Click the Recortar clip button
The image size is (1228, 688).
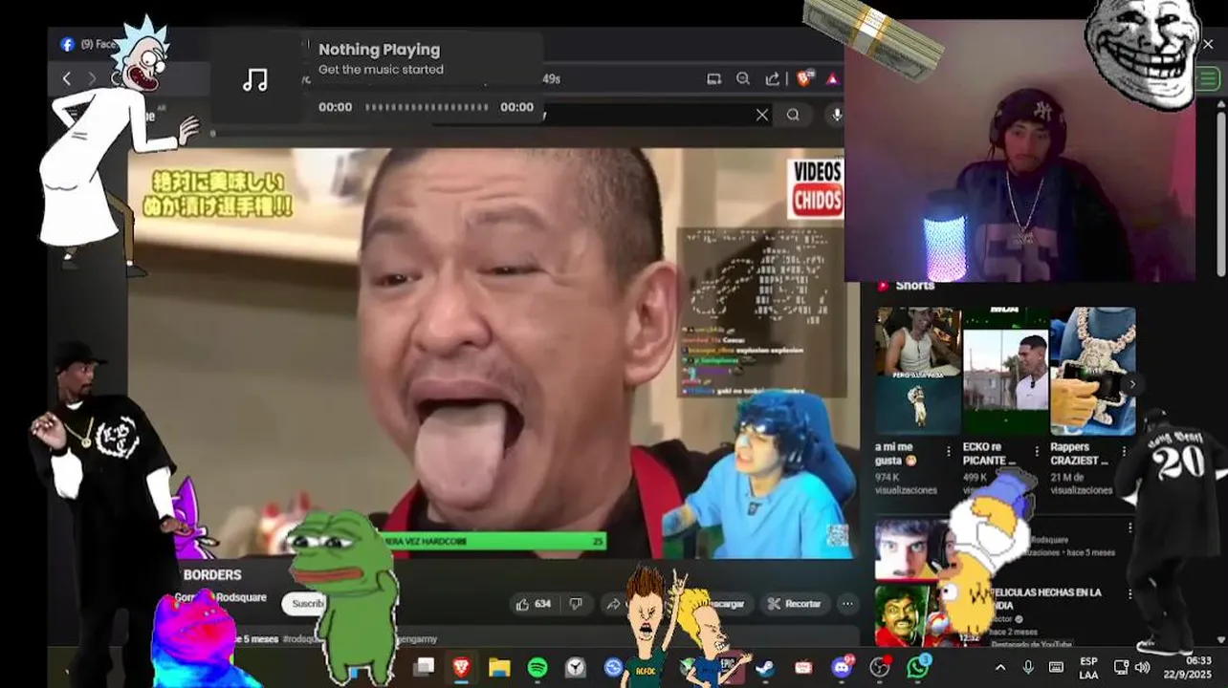point(795,604)
